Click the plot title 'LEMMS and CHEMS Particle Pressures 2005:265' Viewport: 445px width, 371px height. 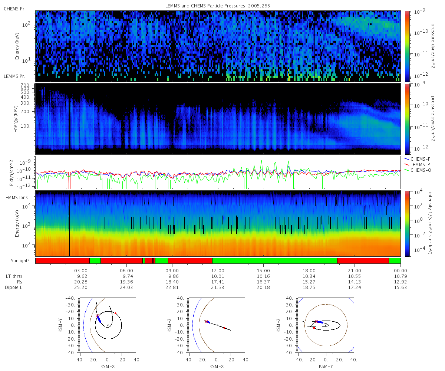point(218,6)
